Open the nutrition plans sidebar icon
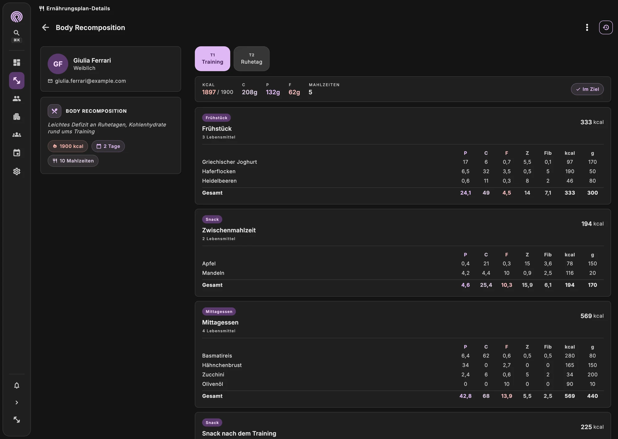Screen dimensions: 618x439 point(17,81)
